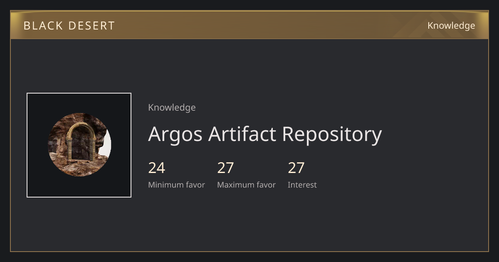The height and width of the screenshot is (262, 499).
Task: Open the BLACK DESERT header title
Action: point(69,26)
